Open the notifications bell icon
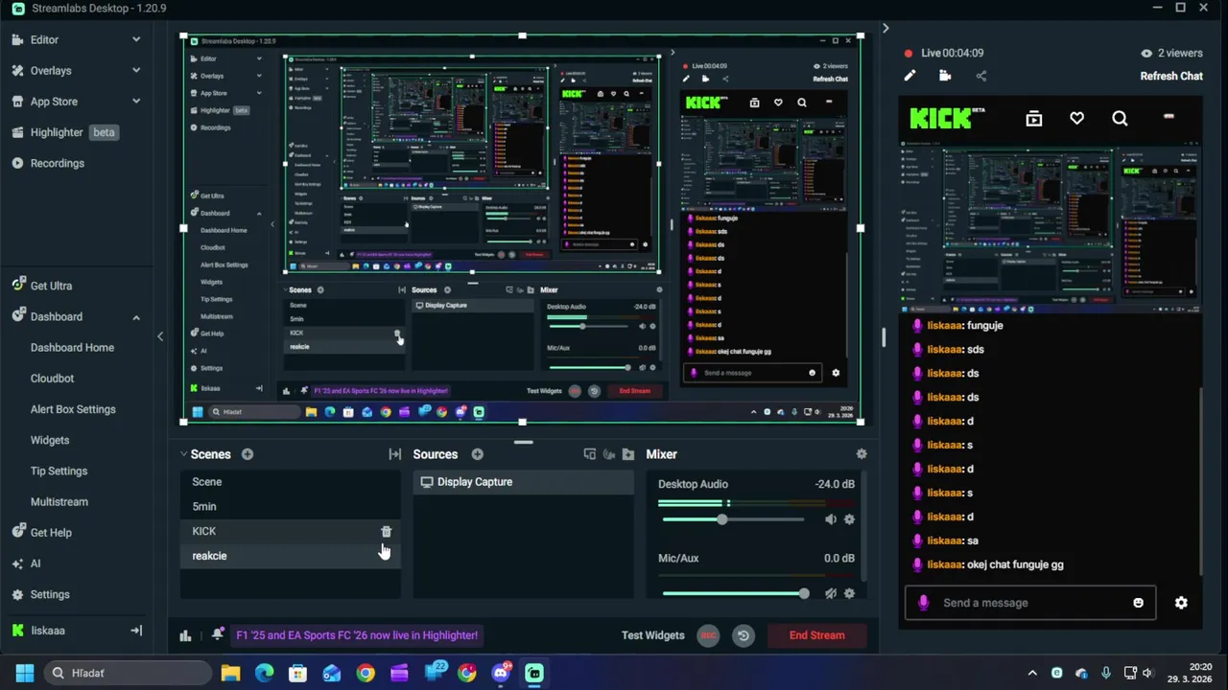Viewport: 1228px width, 690px height. click(x=218, y=634)
